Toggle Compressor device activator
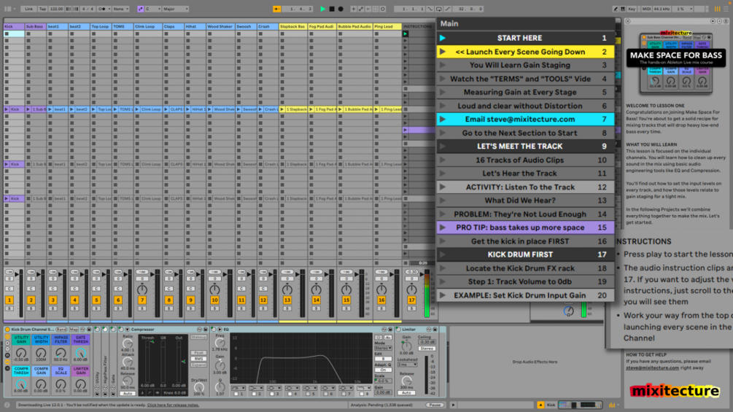The width and height of the screenshot is (733, 412). 121,330
